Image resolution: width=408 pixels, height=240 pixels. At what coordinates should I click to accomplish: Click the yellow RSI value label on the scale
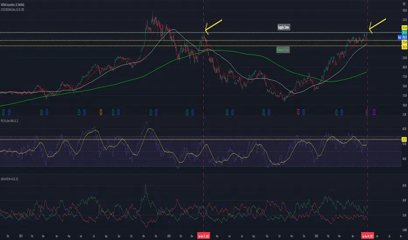(404, 140)
